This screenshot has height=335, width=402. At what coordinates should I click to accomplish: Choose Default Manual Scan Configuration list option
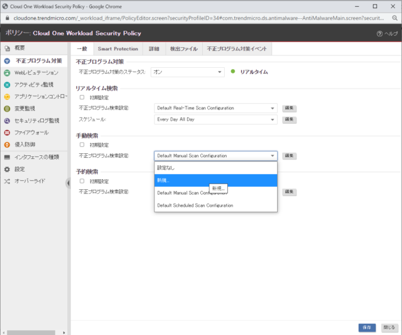click(x=215, y=193)
